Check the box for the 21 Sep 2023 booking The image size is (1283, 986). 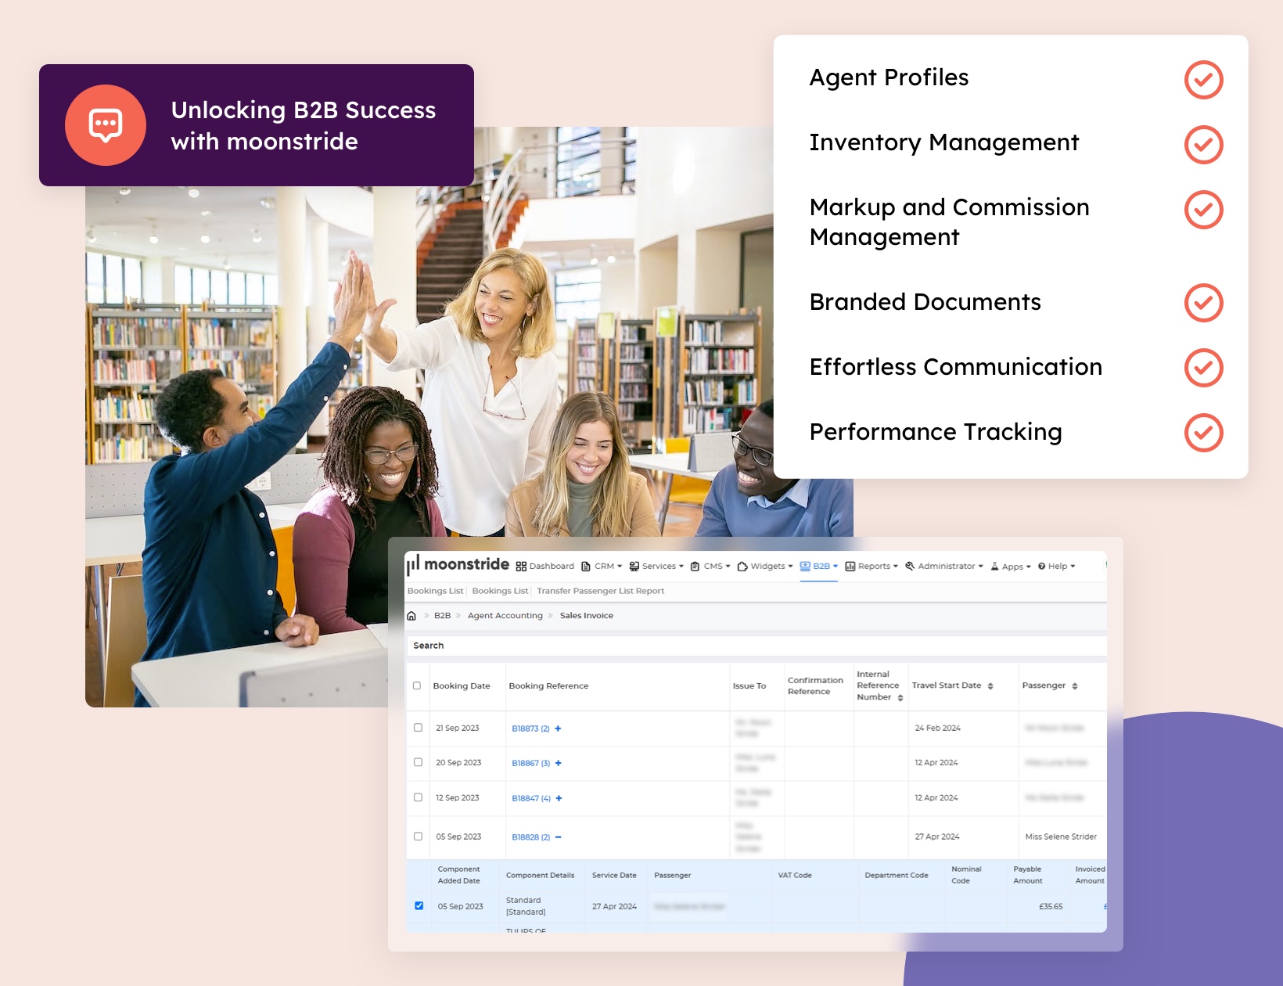coord(418,728)
